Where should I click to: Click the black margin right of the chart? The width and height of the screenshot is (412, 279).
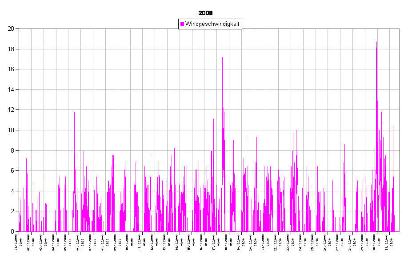(x=405, y=129)
